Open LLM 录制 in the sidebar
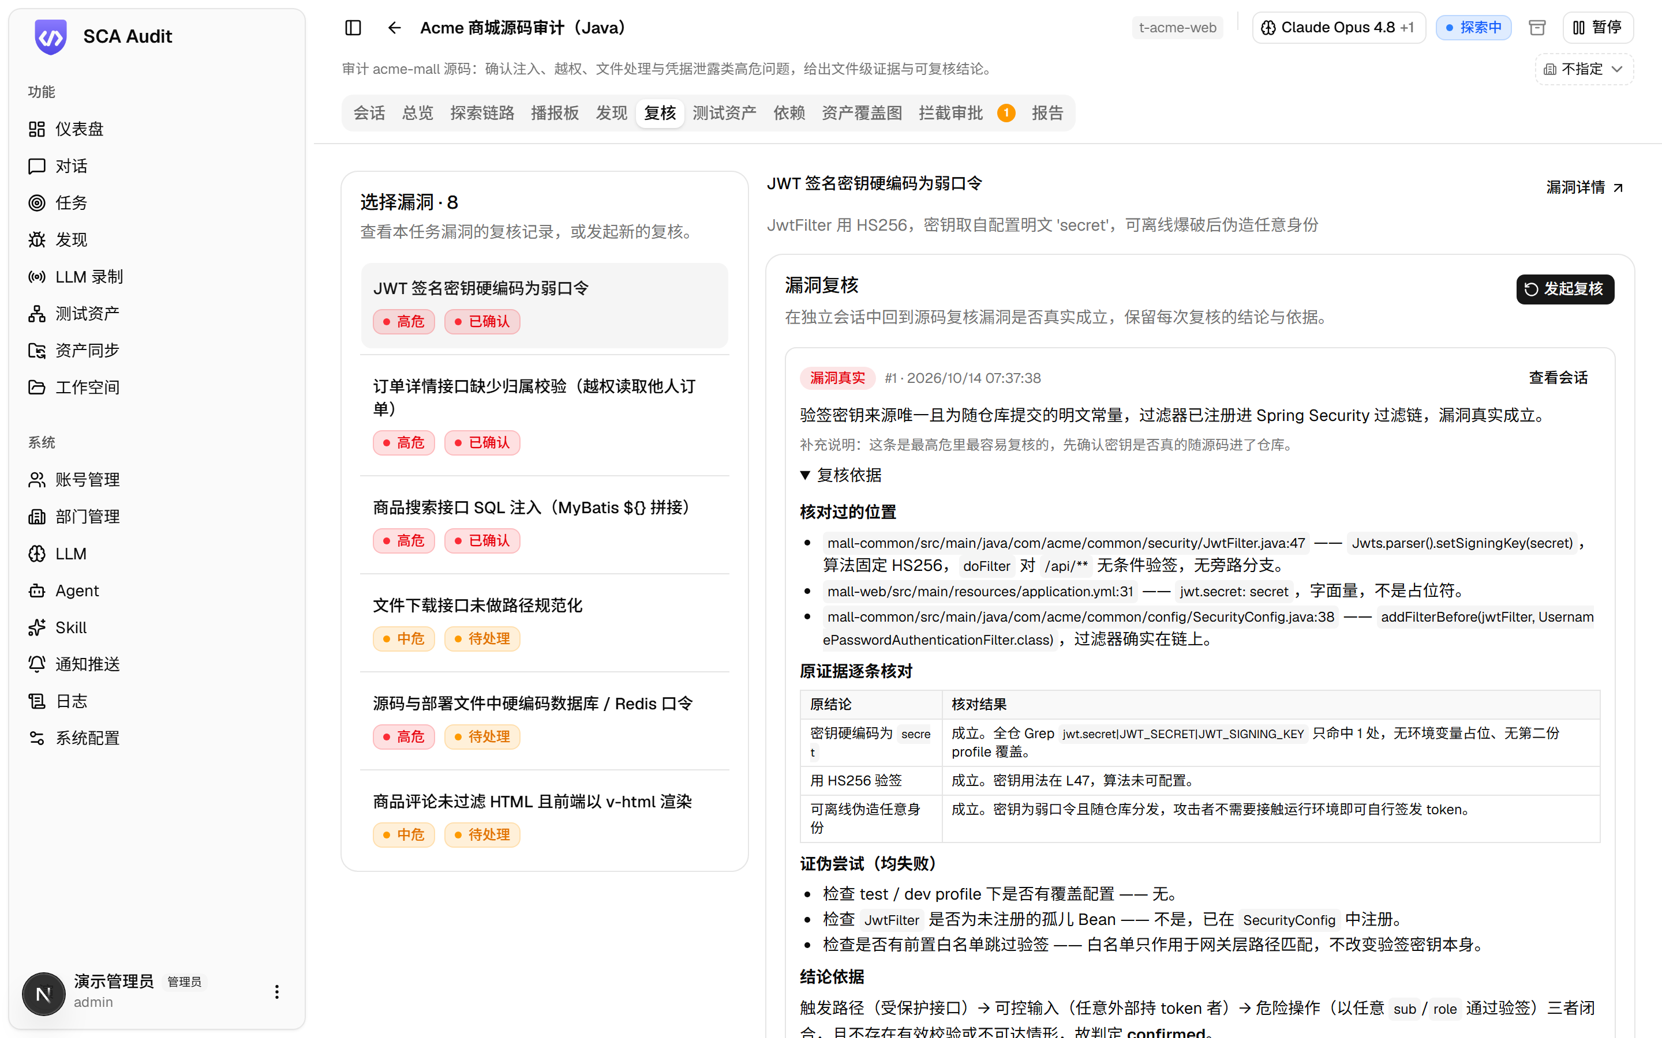Screen dimensions: 1662x1038 tap(156, 277)
